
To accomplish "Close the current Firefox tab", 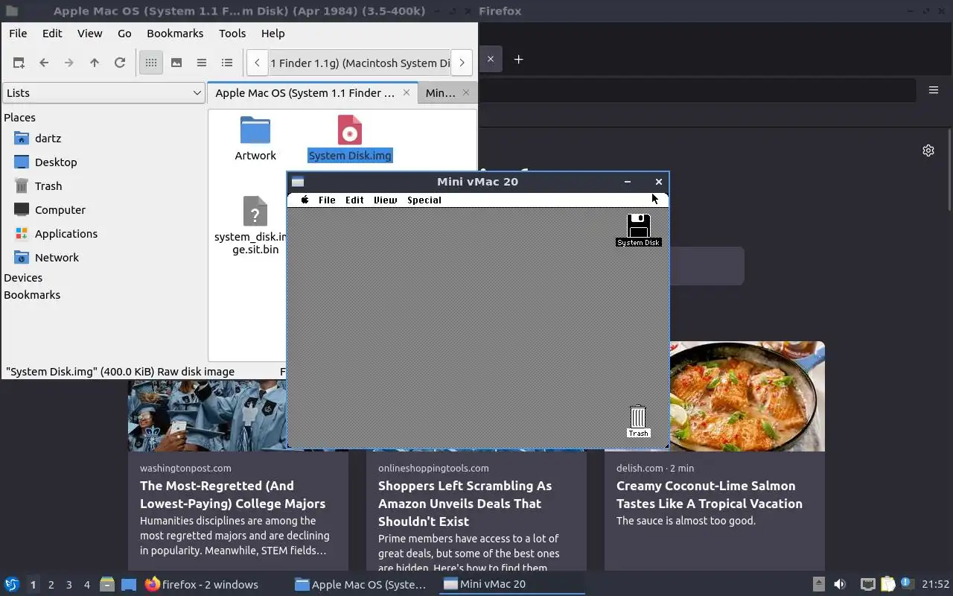I will (x=491, y=59).
